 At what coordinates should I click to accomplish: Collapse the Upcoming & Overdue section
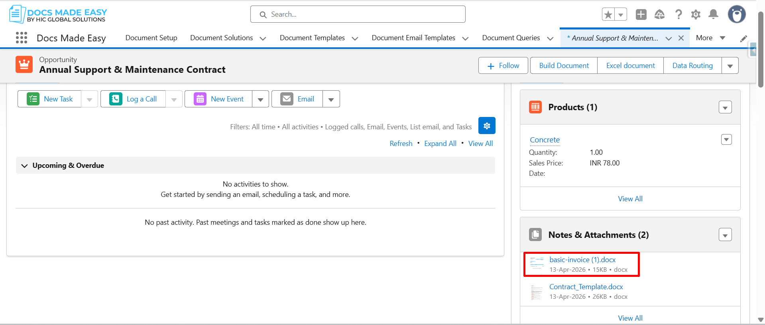click(24, 165)
